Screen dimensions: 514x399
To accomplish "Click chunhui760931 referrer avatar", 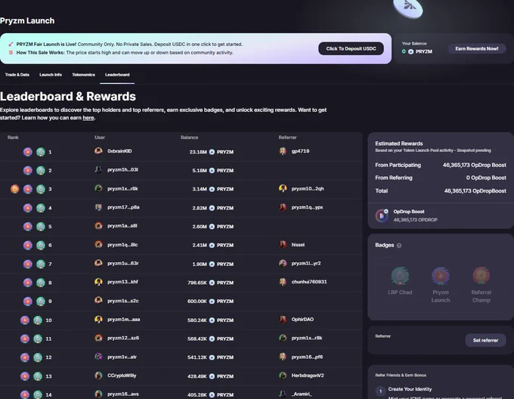I will pyautogui.click(x=283, y=281).
